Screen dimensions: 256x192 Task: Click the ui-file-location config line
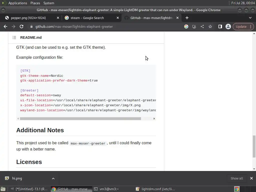pyautogui.click(x=88, y=100)
